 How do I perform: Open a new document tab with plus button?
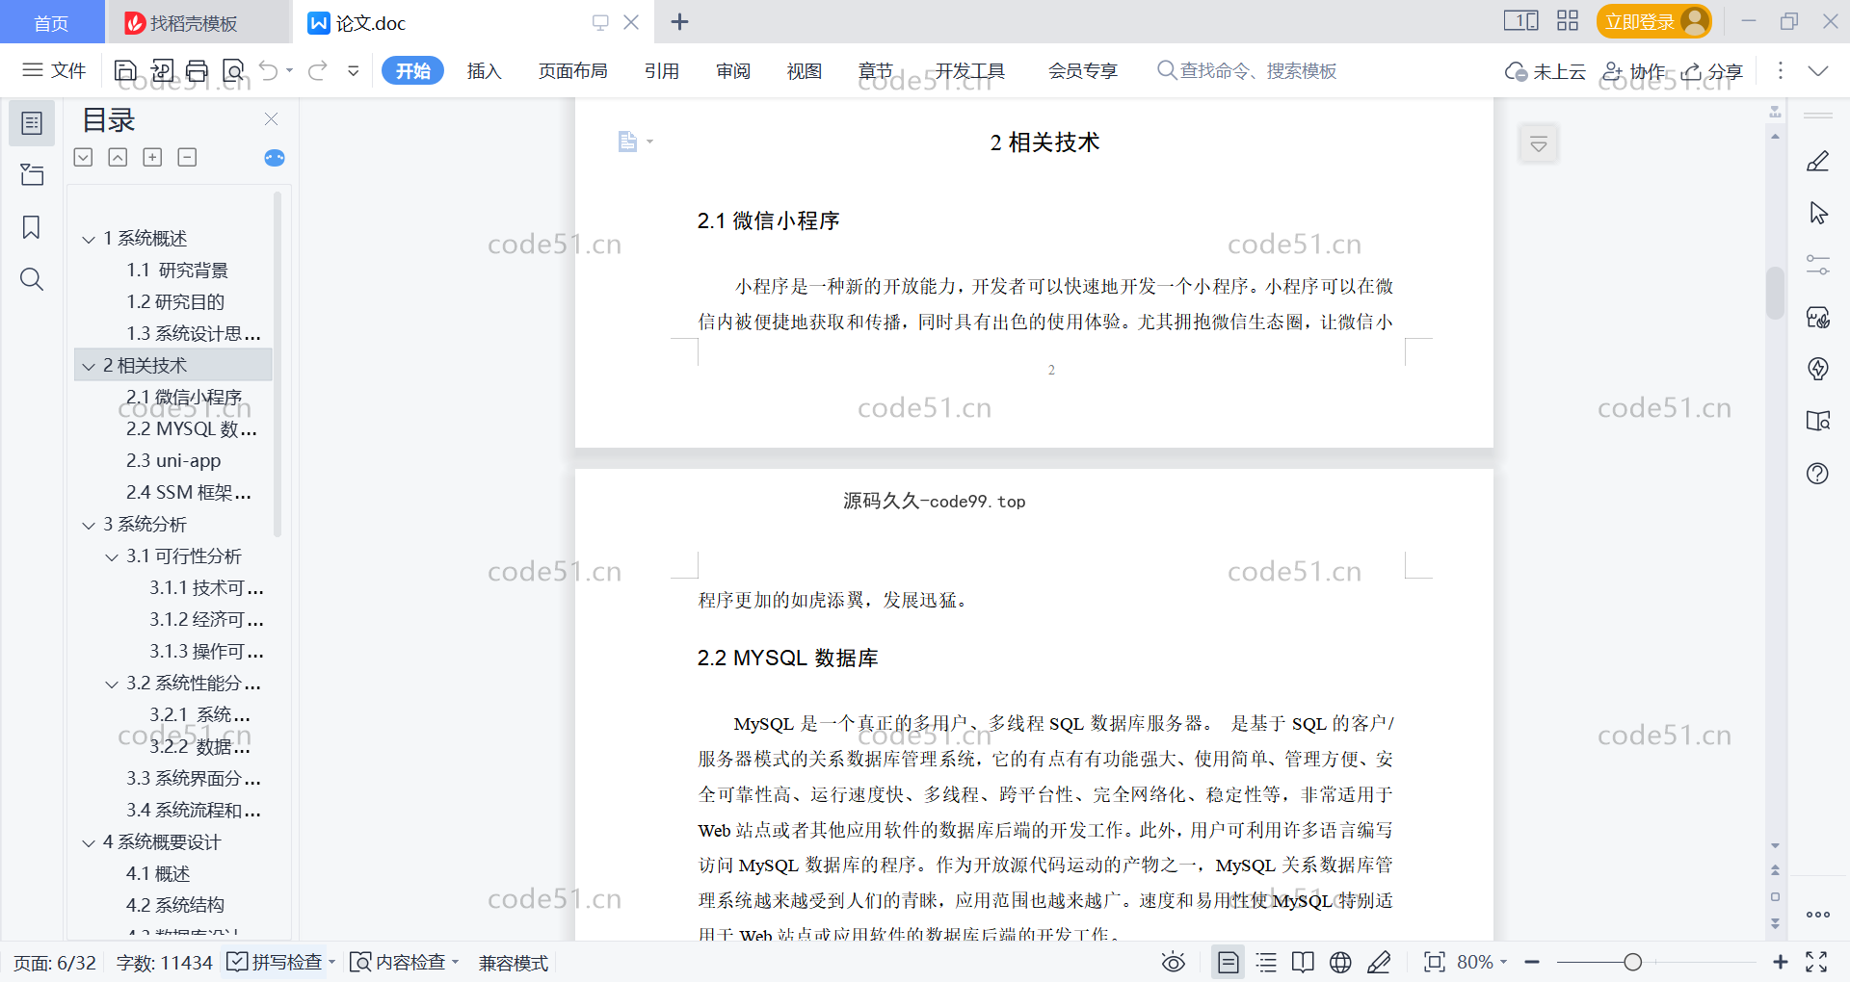679,22
